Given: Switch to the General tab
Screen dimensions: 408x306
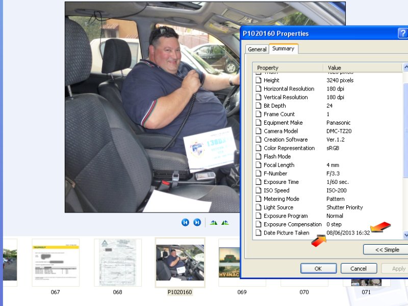Looking at the screenshot, I should (x=257, y=49).
